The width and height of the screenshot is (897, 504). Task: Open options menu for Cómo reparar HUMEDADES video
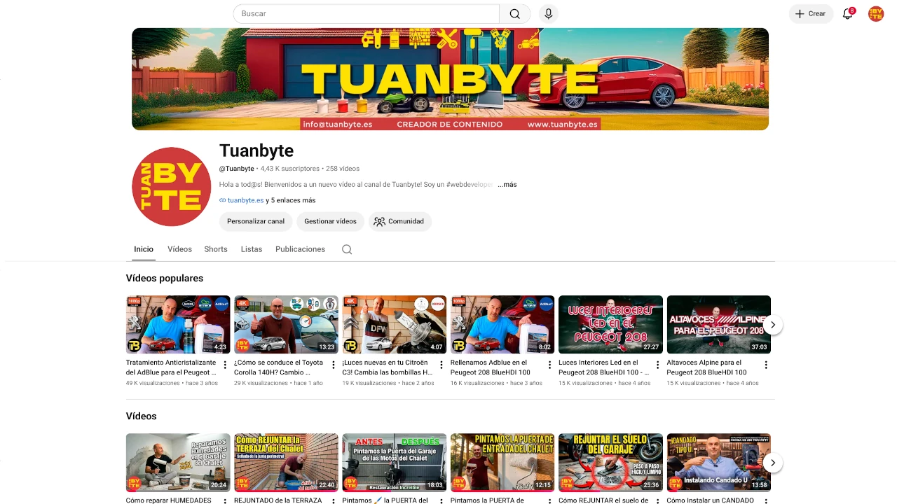[x=225, y=501]
